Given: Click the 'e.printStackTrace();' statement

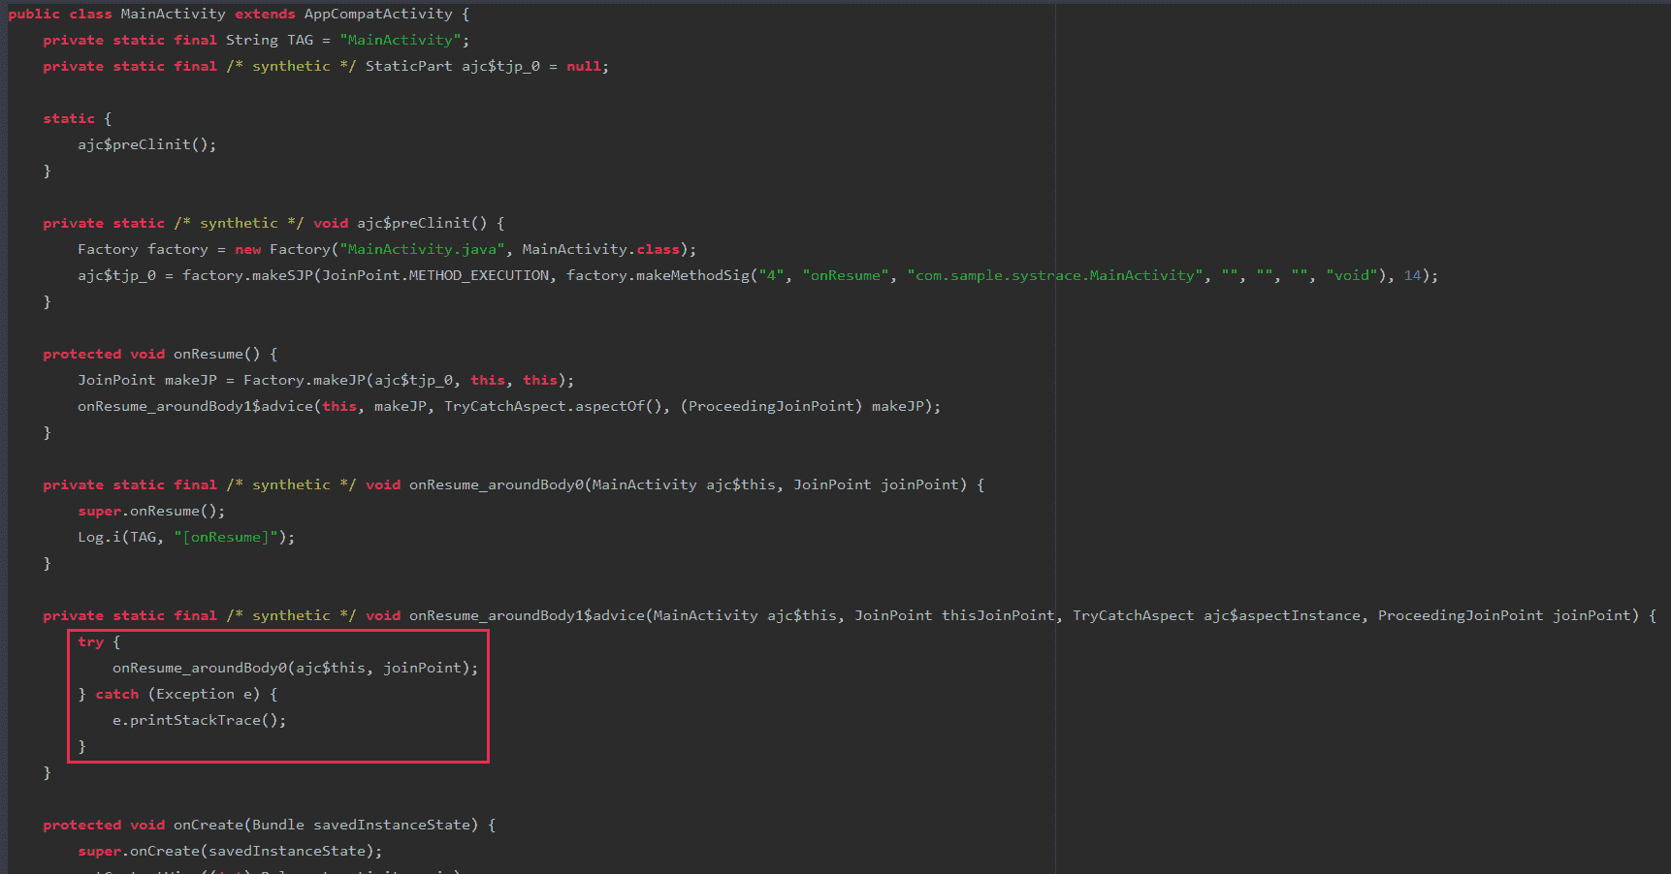Looking at the screenshot, I should [200, 720].
